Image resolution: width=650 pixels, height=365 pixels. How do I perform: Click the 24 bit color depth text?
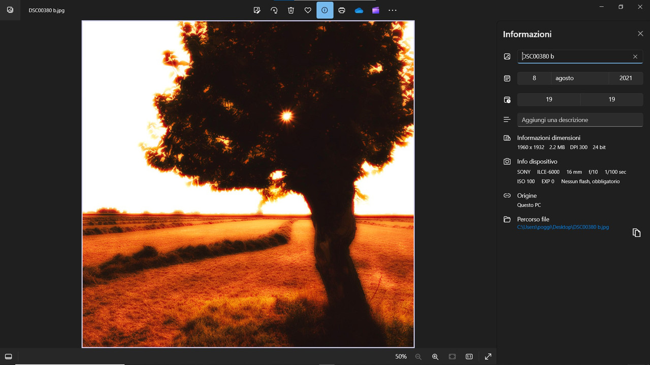(599, 147)
